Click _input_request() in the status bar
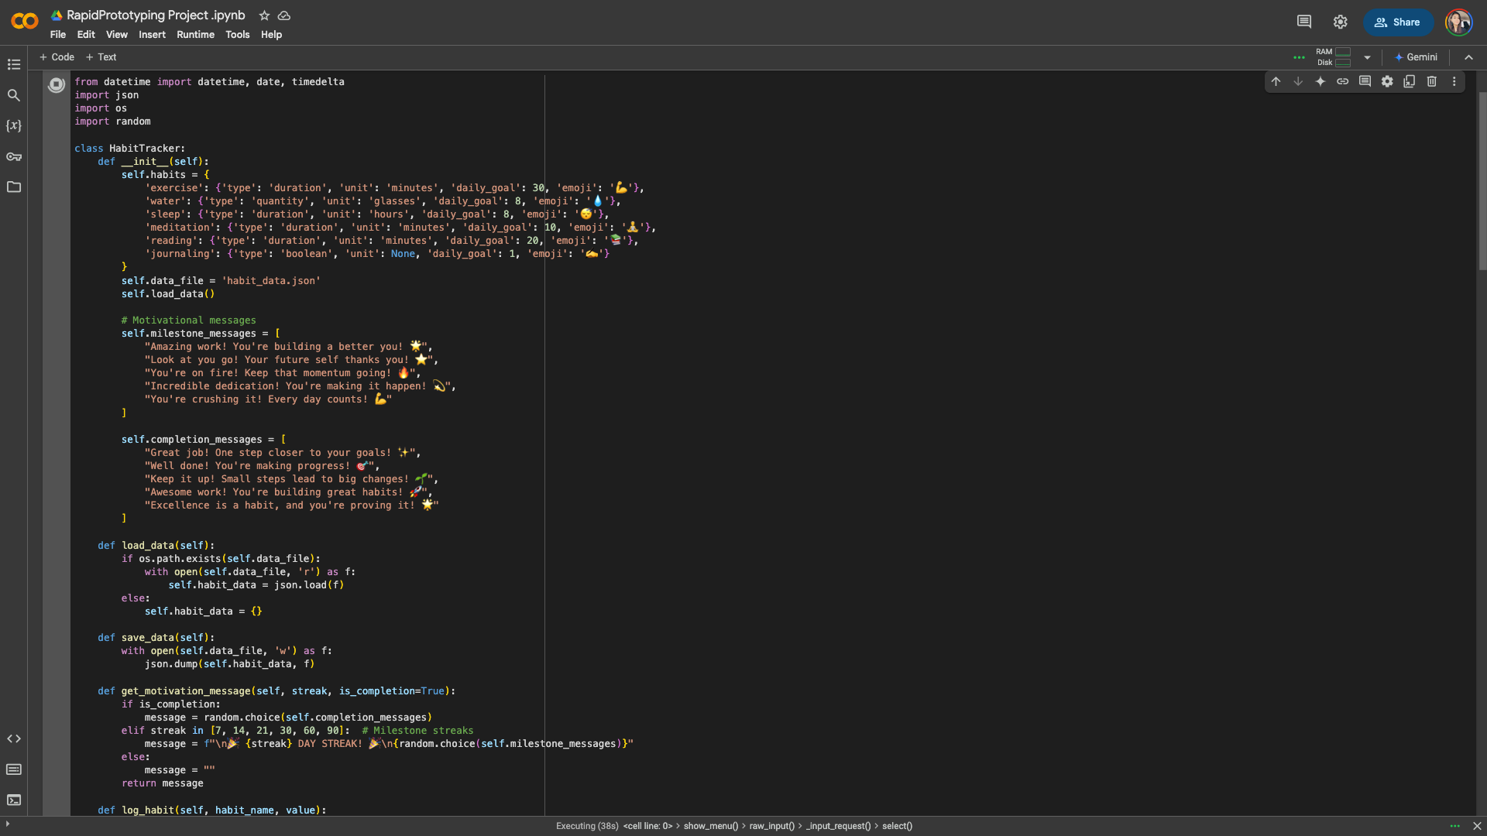The height and width of the screenshot is (836, 1487). point(838,826)
